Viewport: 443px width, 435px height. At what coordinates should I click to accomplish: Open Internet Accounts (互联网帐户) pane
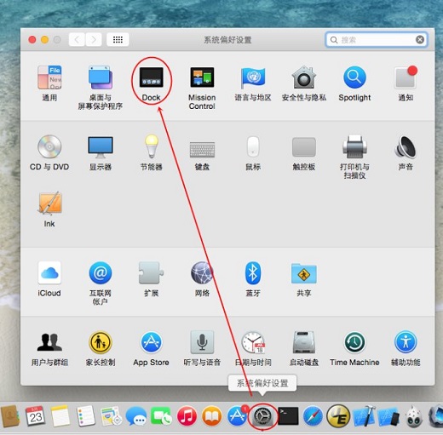[101, 283]
